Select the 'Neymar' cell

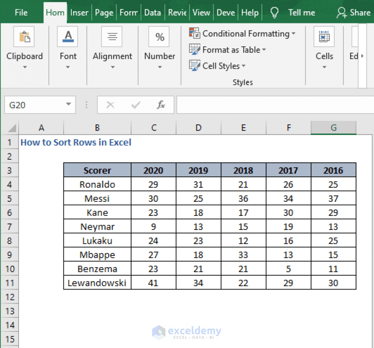(x=98, y=227)
